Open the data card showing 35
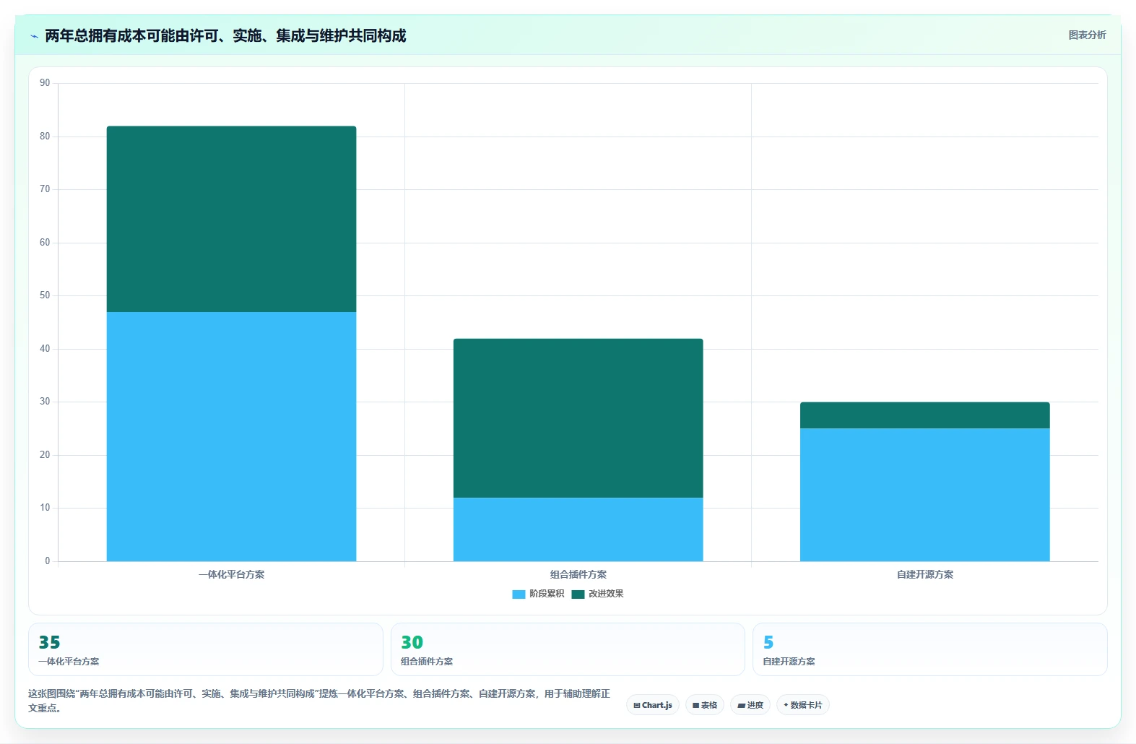The image size is (1136, 744). click(x=205, y=649)
